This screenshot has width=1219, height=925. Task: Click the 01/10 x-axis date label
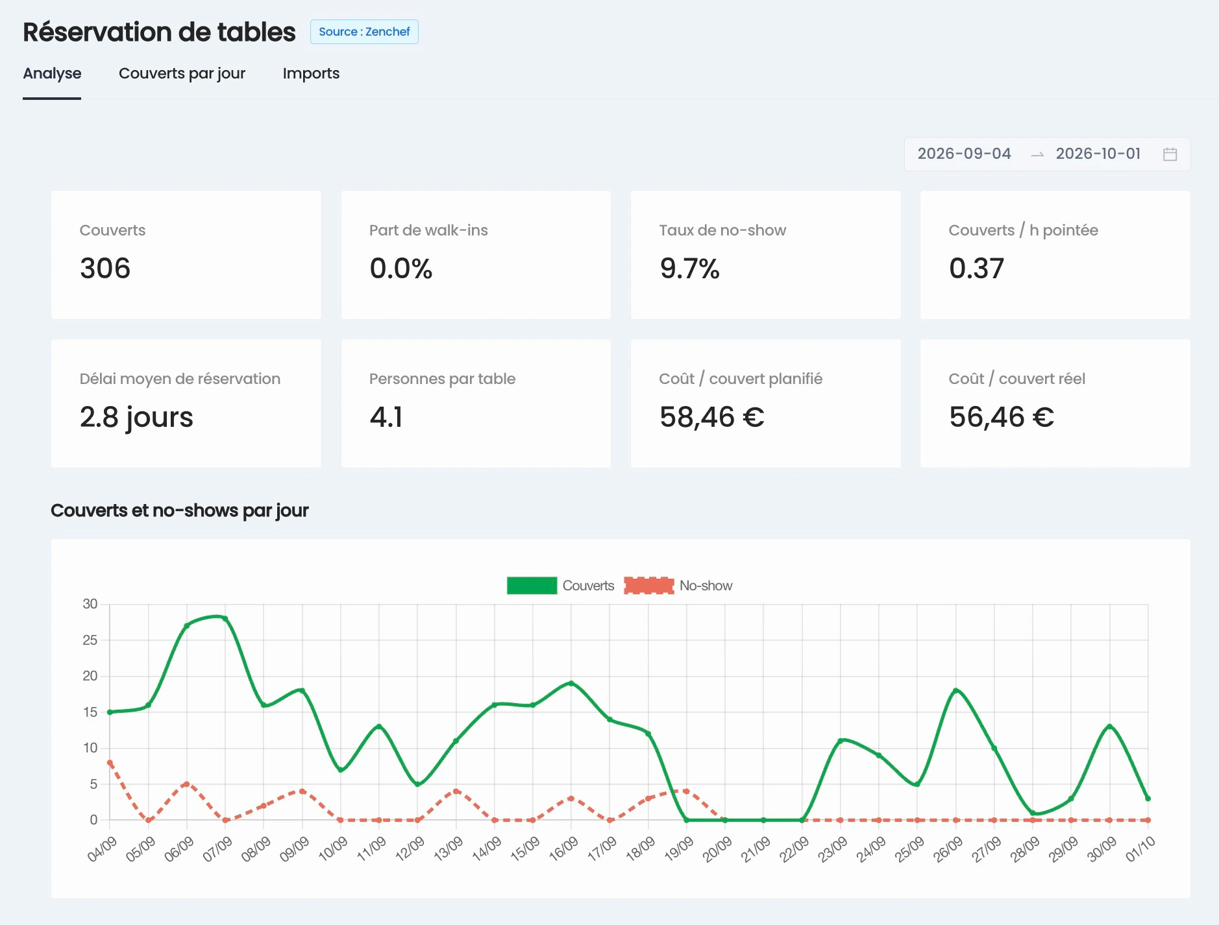point(1140,848)
